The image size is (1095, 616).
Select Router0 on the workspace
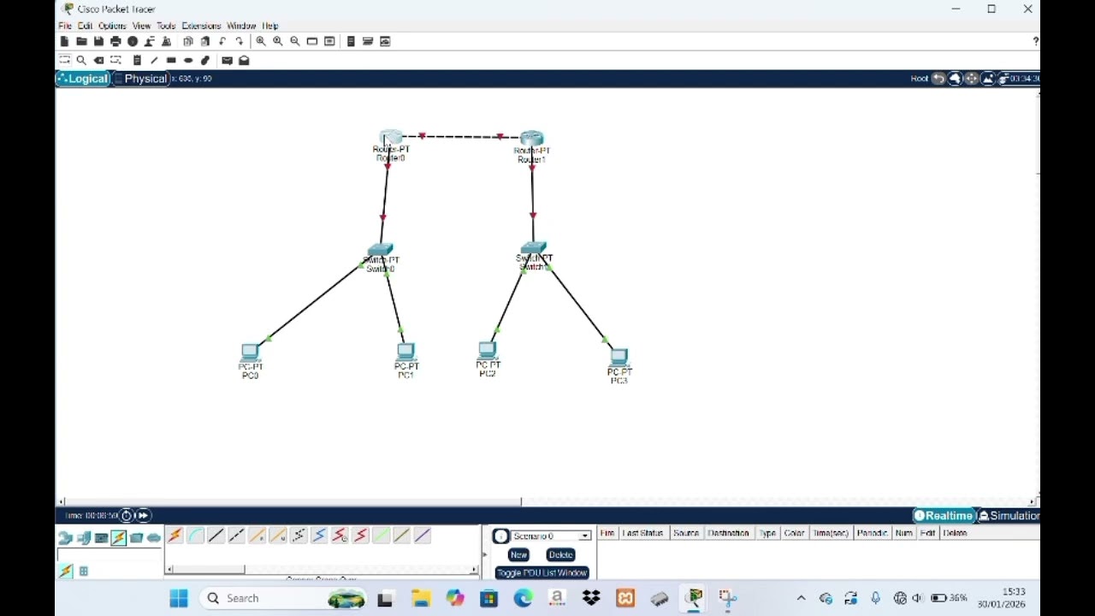pos(391,139)
